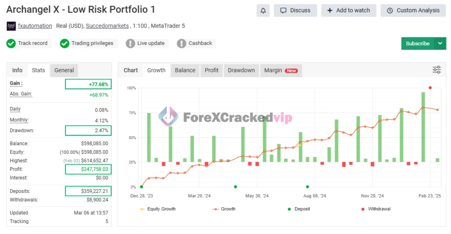The width and height of the screenshot is (451, 234).
Task: Click the $247,758.03 profit value
Action: [x=94, y=169]
